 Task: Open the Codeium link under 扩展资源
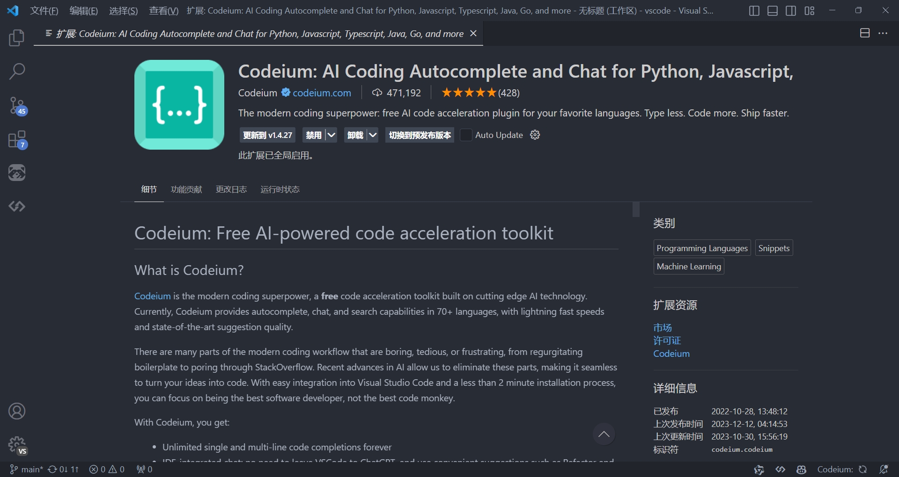tap(671, 354)
